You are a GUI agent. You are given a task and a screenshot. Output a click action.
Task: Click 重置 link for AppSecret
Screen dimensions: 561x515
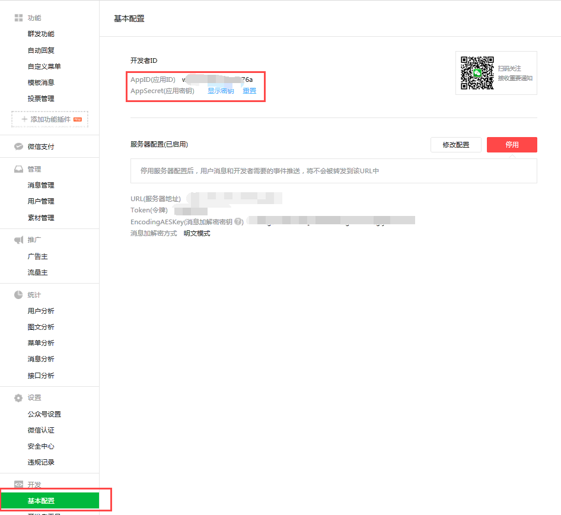(x=250, y=91)
